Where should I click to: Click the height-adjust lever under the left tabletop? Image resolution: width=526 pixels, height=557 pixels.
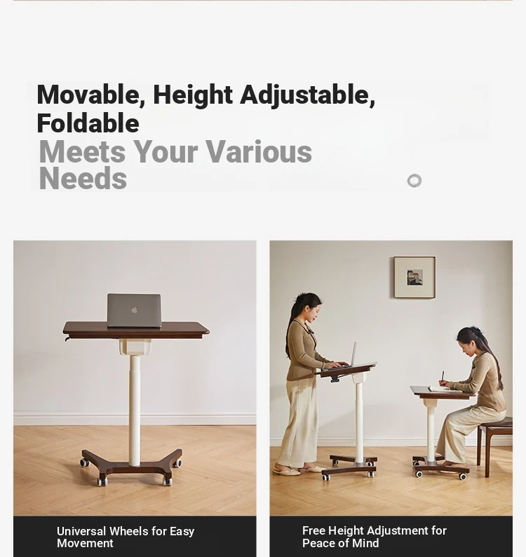[67, 338]
